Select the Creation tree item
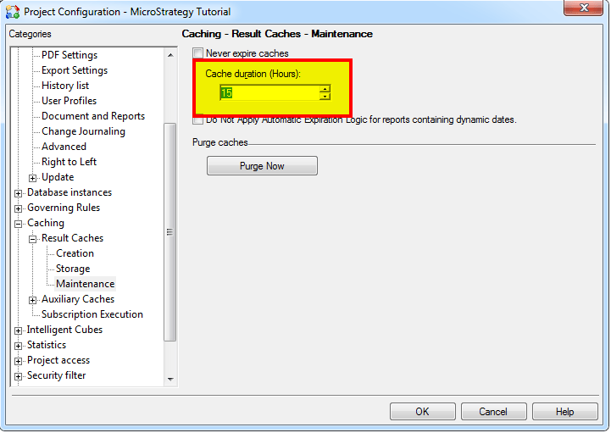 tap(75, 253)
